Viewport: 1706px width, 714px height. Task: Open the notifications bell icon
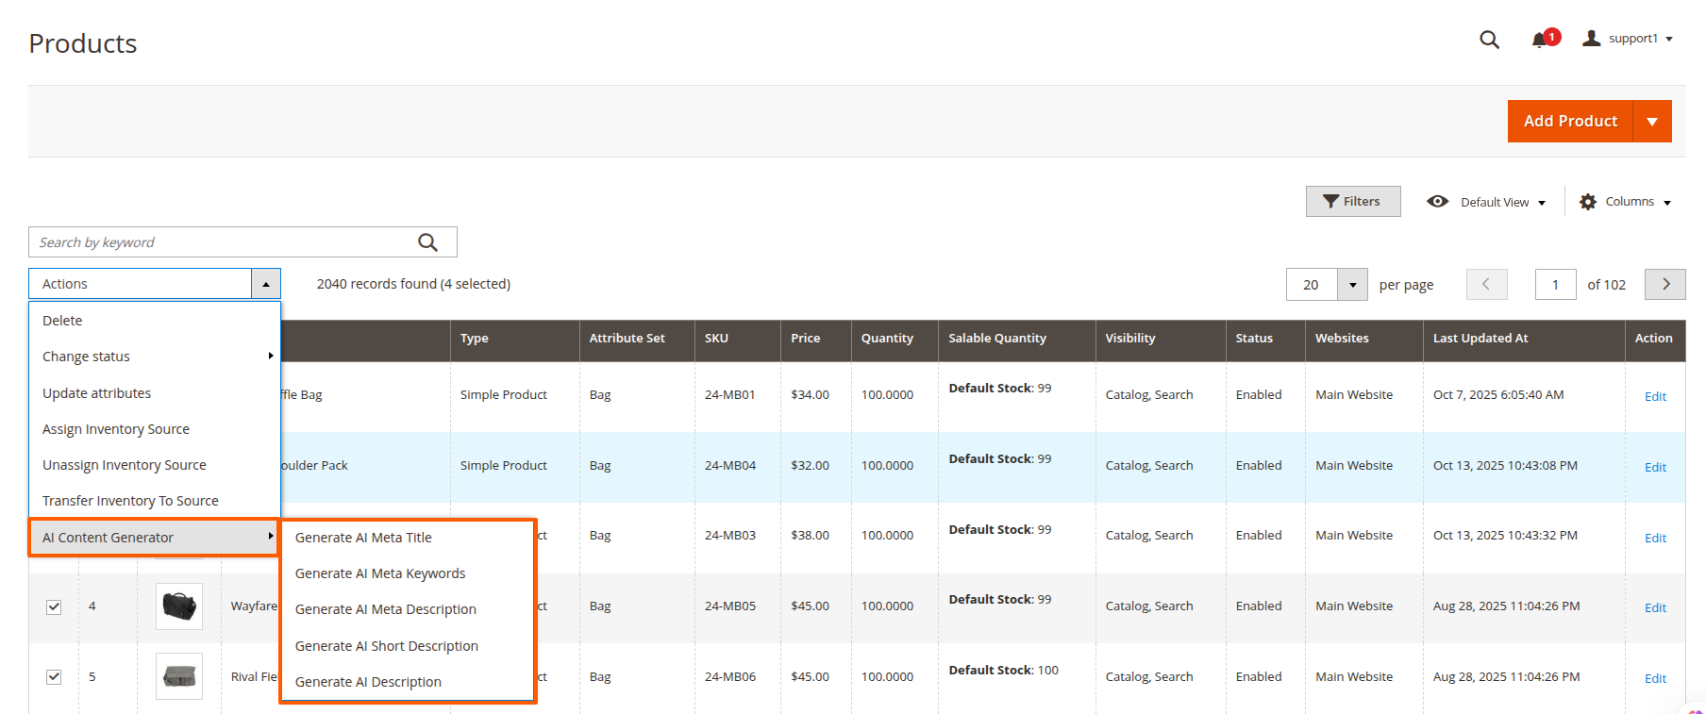point(1540,40)
